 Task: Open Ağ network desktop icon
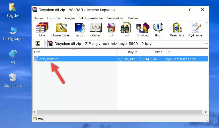point(13,53)
